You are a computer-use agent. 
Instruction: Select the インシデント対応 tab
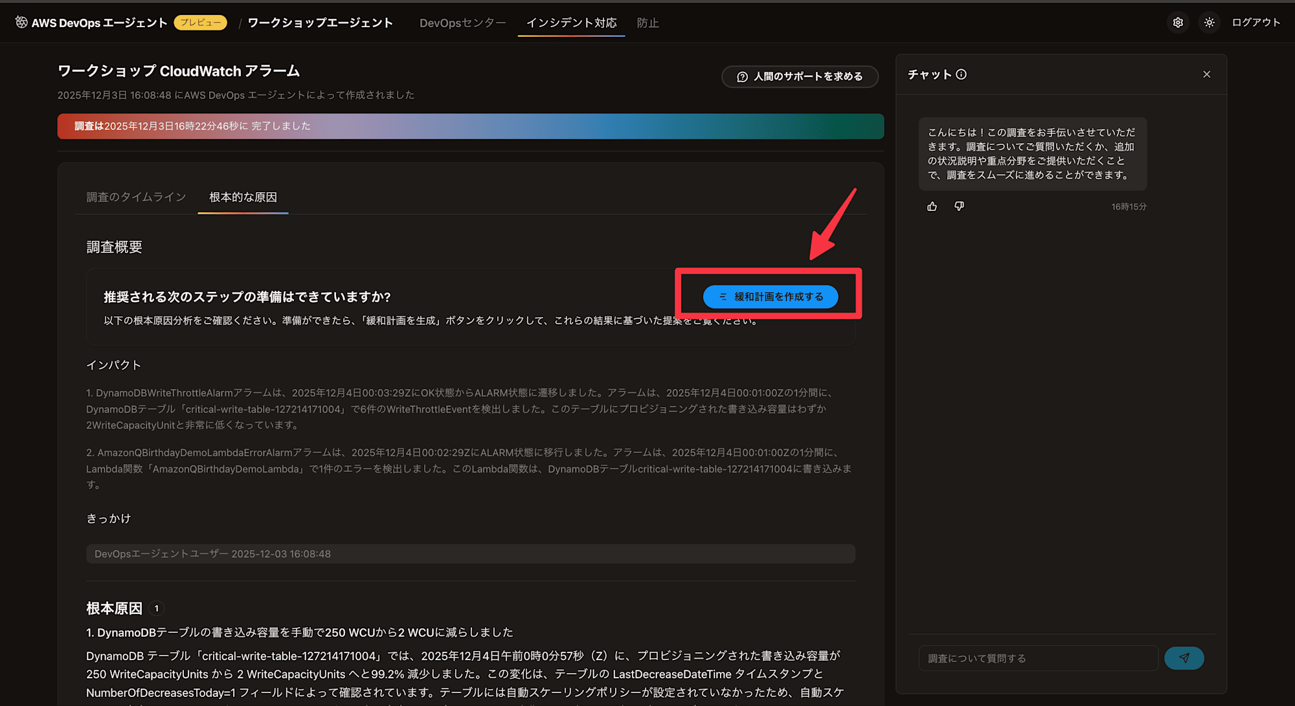[571, 23]
